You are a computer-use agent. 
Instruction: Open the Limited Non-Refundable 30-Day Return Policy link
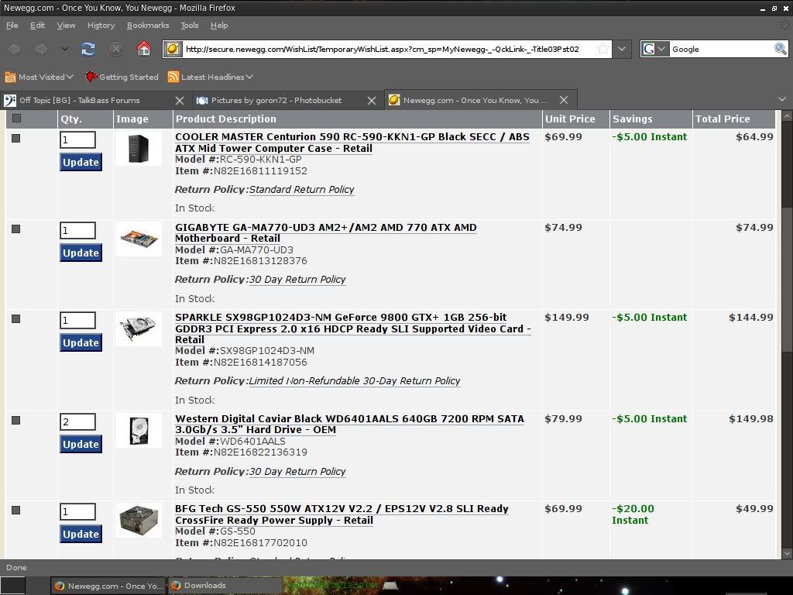coord(355,381)
